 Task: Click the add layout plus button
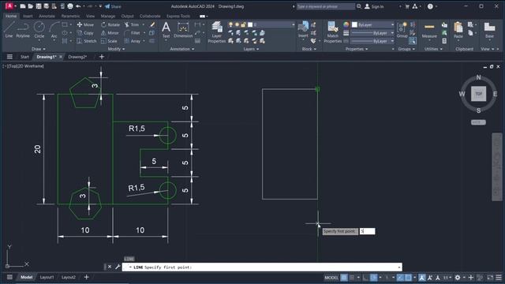tap(86, 277)
